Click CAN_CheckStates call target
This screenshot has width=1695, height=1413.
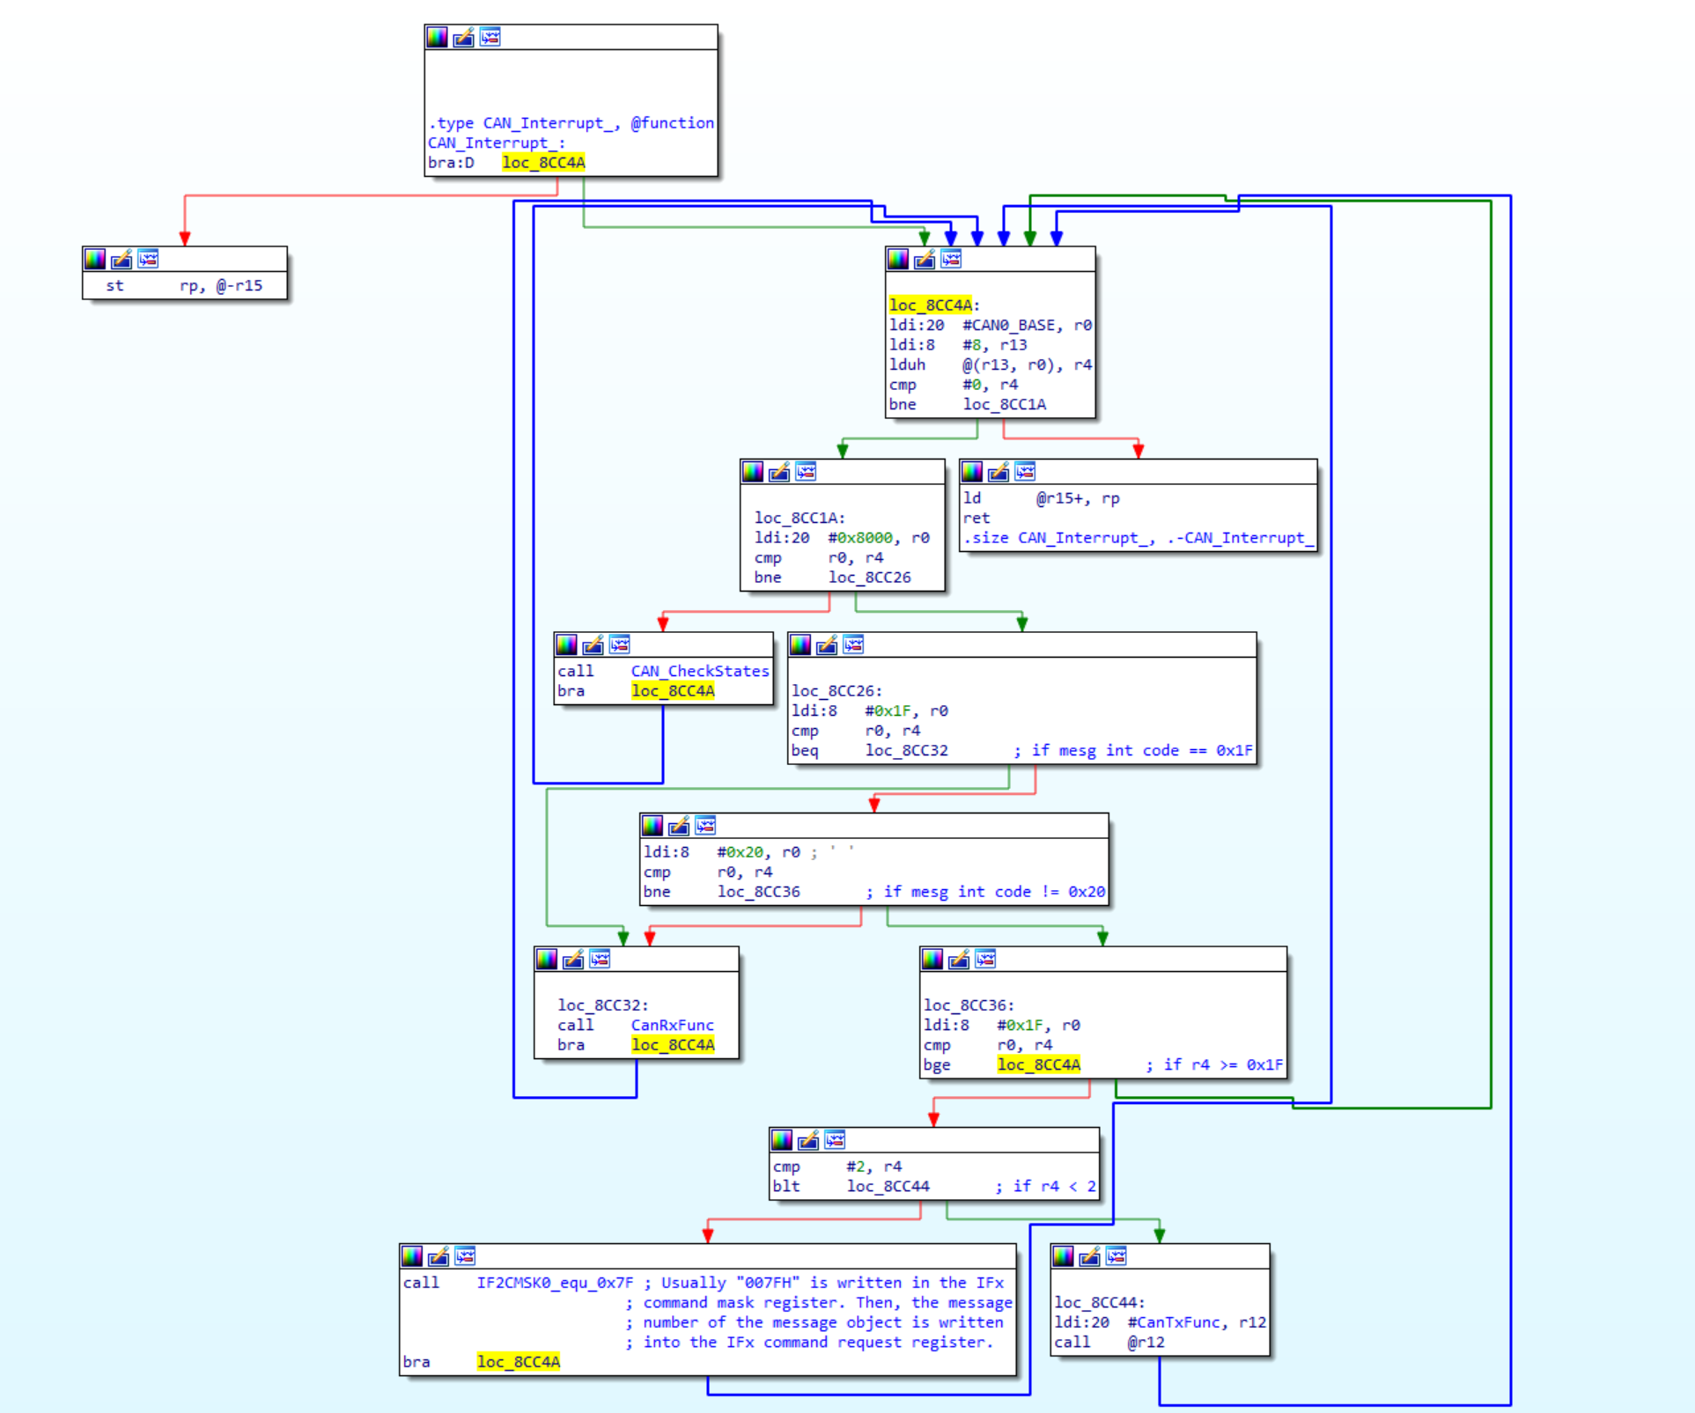click(x=699, y=671)
